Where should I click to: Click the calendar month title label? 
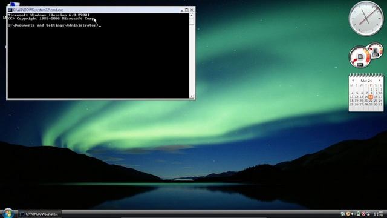(366, 81)
